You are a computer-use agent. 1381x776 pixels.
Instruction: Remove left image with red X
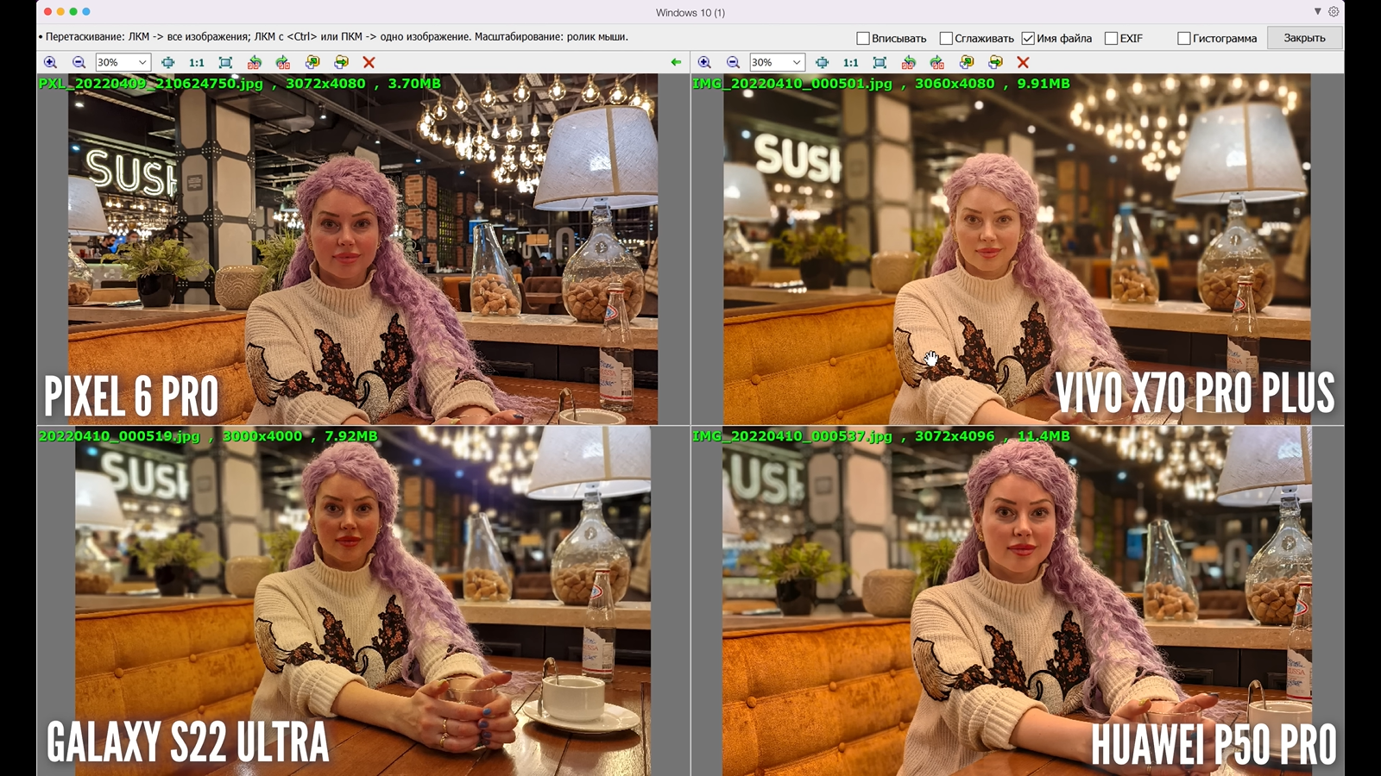point(369,62)
